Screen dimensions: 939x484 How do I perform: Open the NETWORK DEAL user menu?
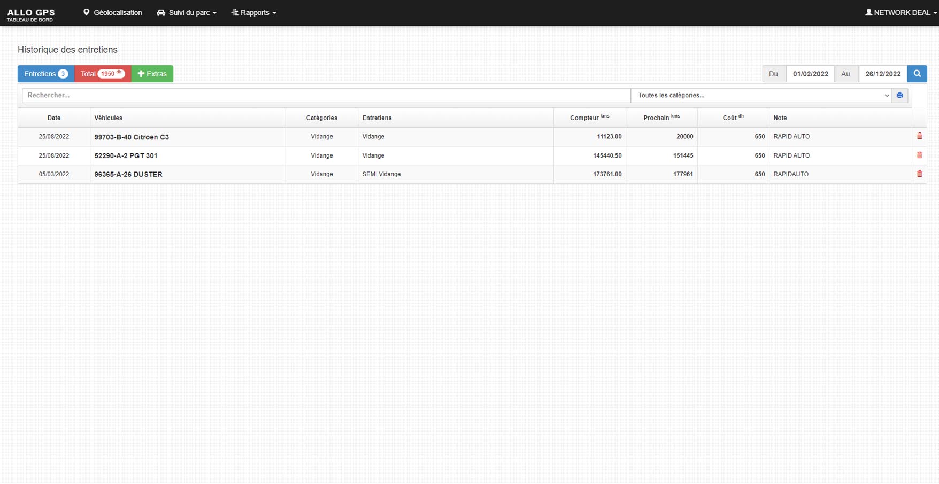pos(900,12)
